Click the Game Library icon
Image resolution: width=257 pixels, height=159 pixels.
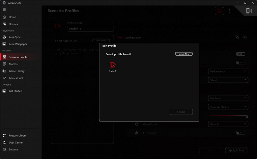(4, 71)
